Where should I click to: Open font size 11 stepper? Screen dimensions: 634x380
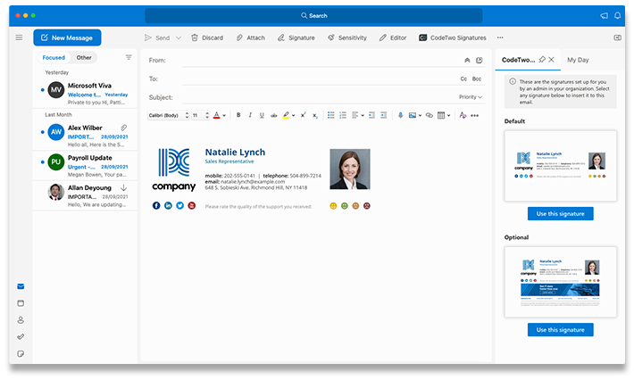coord(201,115)
